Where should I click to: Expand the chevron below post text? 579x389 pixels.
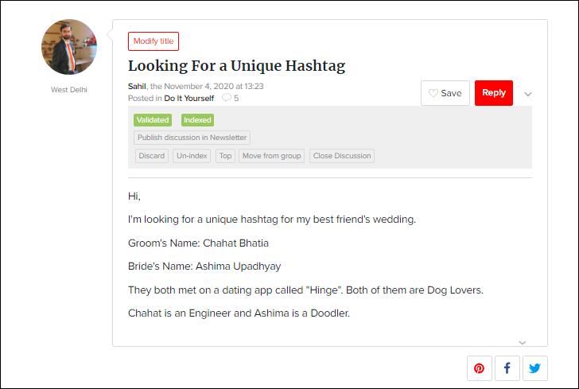click(x=522, y=342)
